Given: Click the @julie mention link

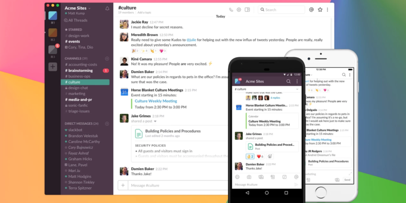Looking at the screenshot, I should coord(191,40).
